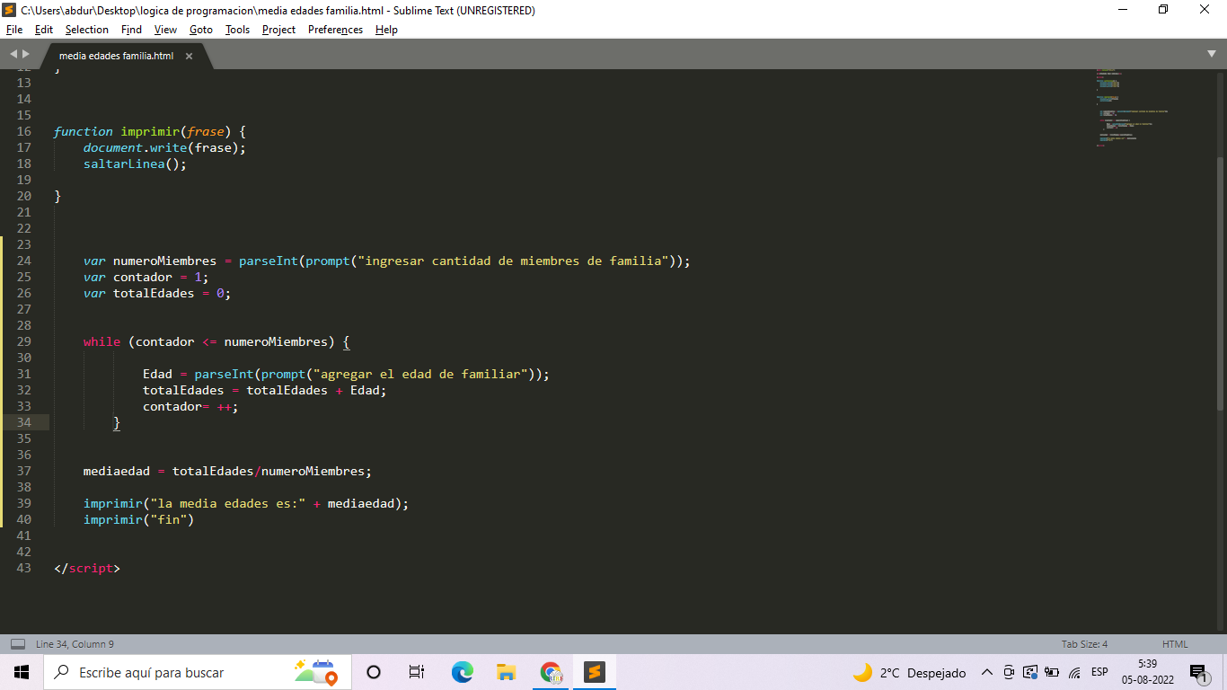Click function imprimir on line 16
This screenshot has height=690, width=1227.
[116, 131]
